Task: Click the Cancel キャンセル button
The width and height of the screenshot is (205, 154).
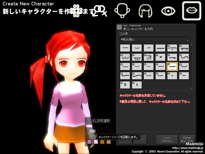Action: (187, 140)
